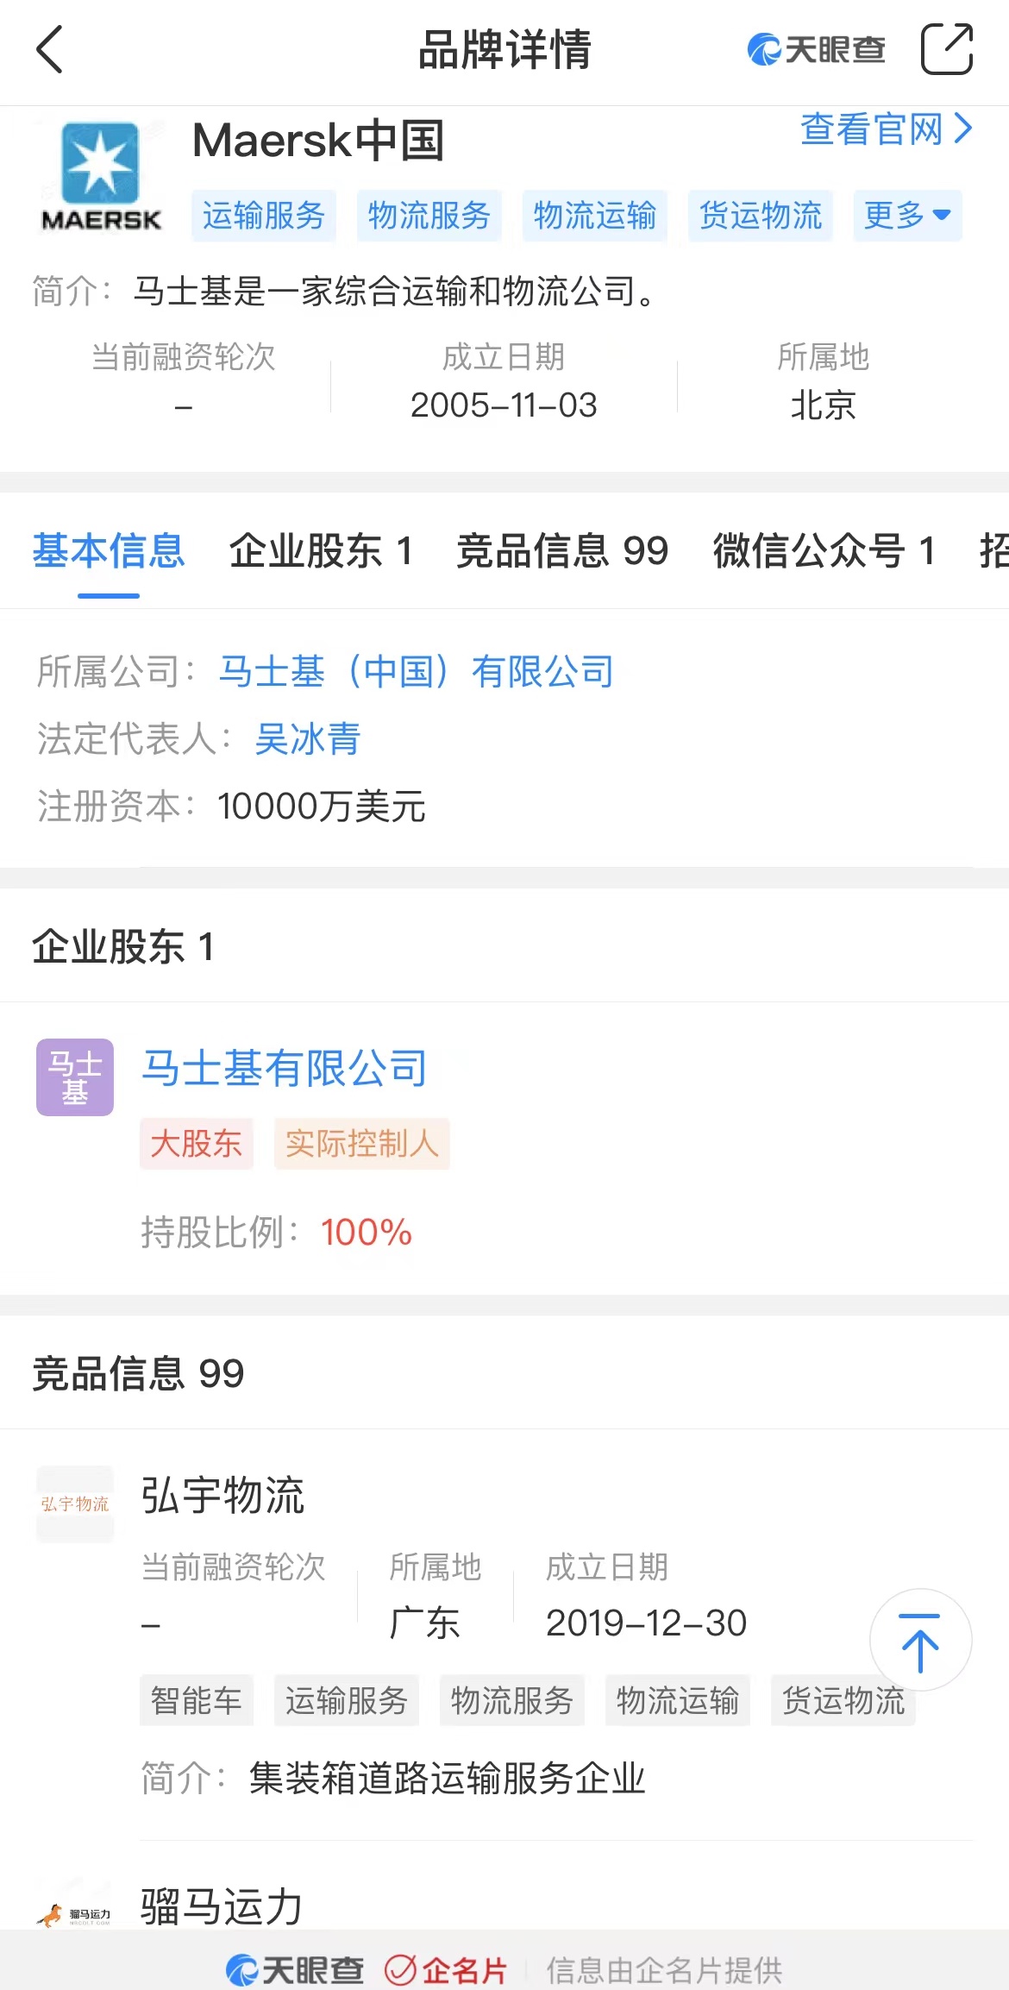Viewport: 1009px width, 1990px height.
Task: Open competitor 弘宇物流 entry title
Action: click(x=222, y=1495)
